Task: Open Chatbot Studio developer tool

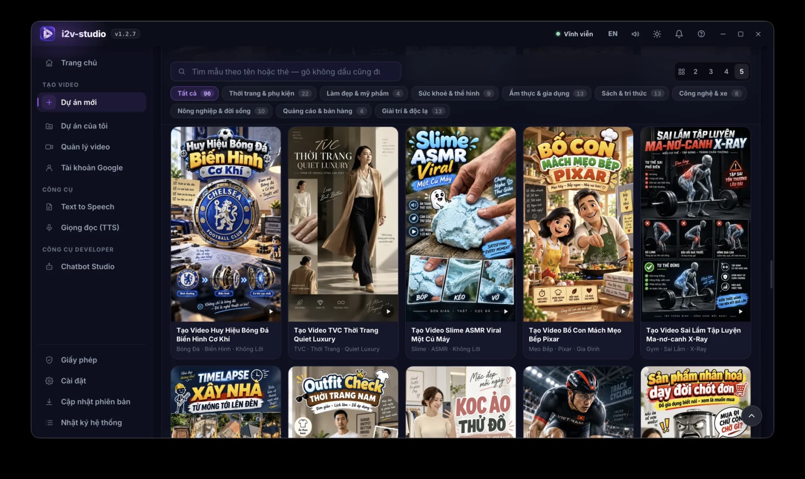Action: 91,267
